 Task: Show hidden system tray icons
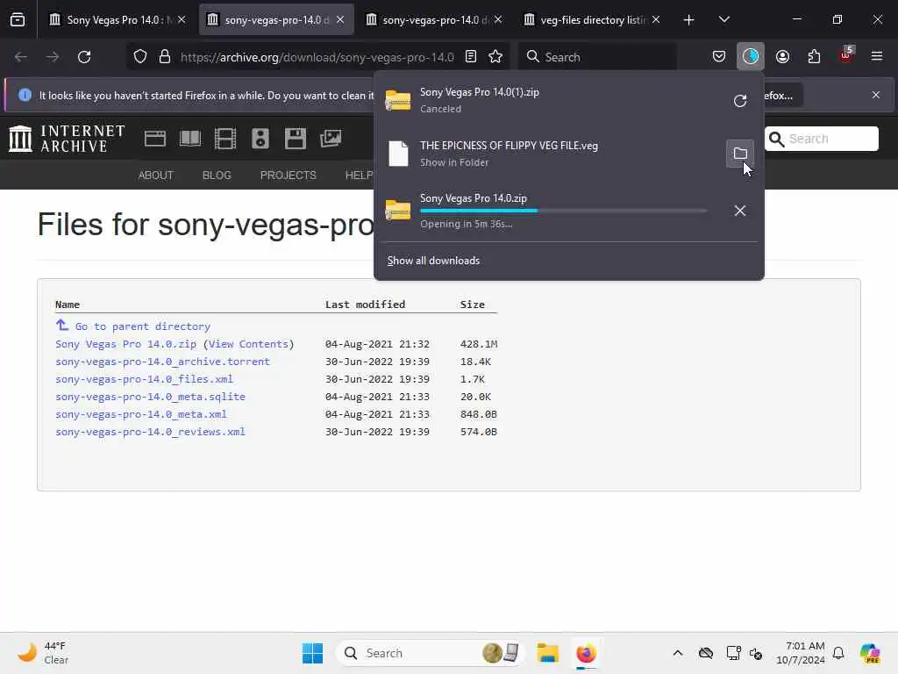tap(678, 653)
